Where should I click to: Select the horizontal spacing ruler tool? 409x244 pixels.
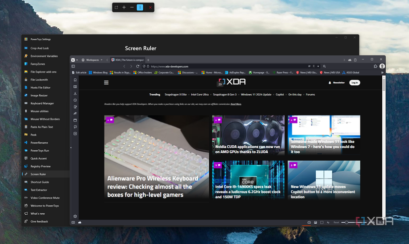pos(132,7)
